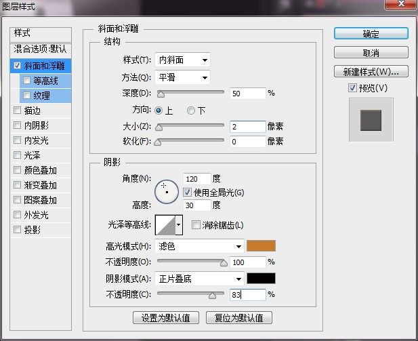Select the 投影 list entry
Screen dimensions: 418x341
click(41, 229)
